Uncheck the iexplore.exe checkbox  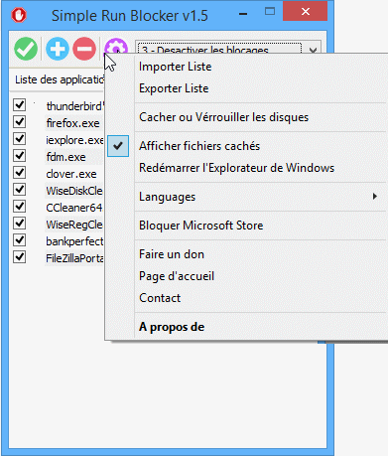click(x=19, y=138)
